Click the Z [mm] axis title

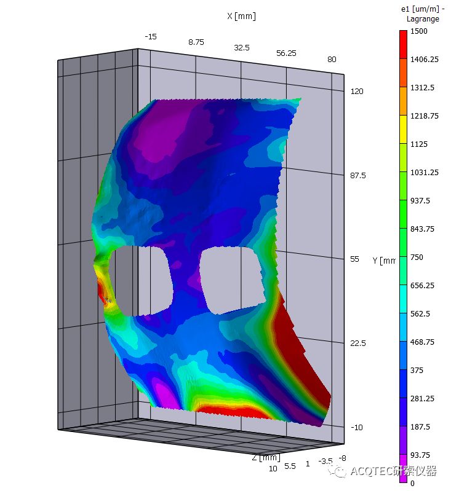coord(266,457)
